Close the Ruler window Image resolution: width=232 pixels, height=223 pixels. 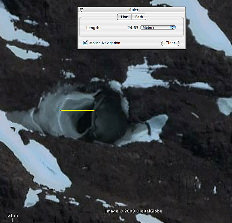82,10
